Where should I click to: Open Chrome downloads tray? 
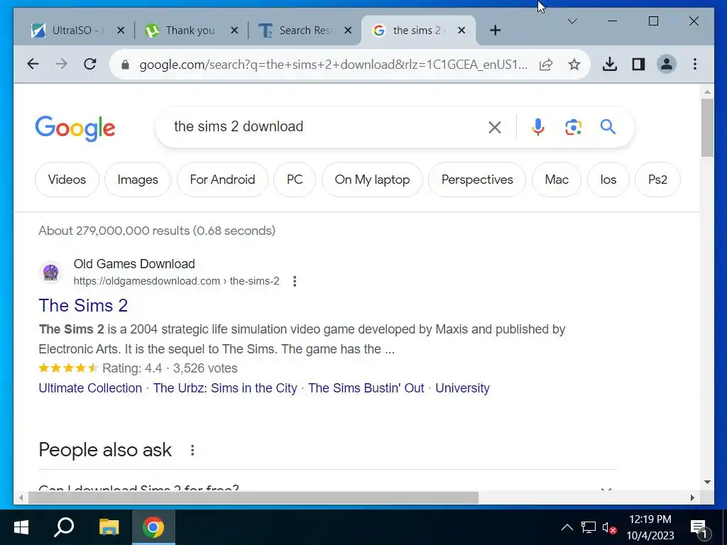tap(610, 64)
